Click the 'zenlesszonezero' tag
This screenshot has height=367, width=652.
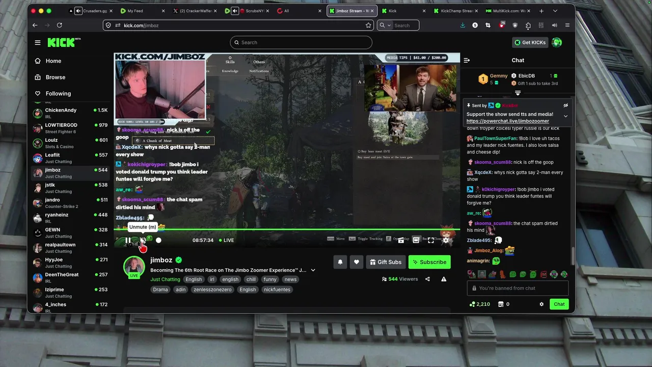212,290
